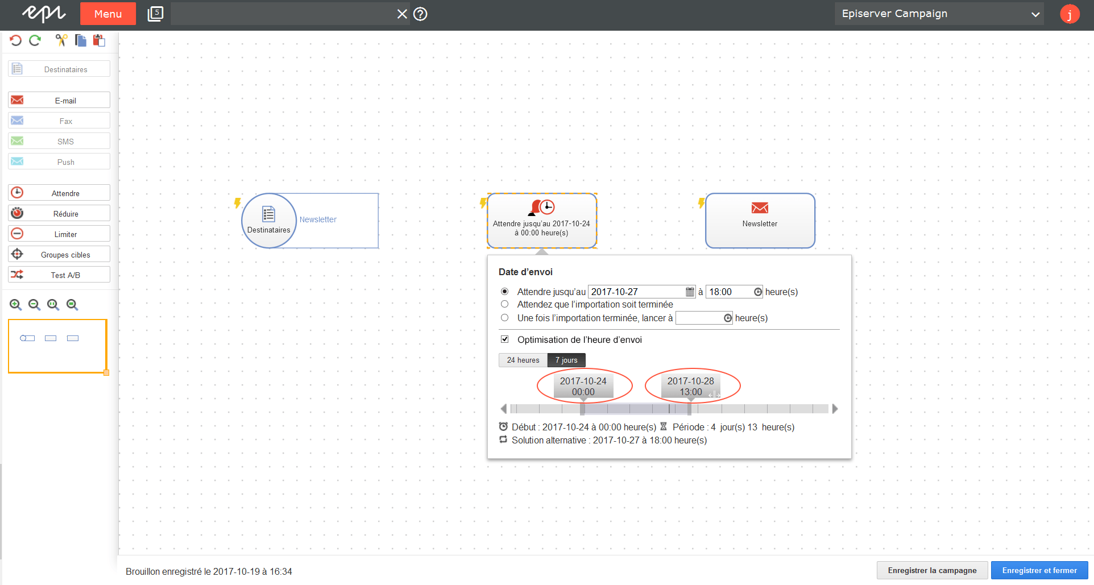Clear the top search field with X
The width and height of the screenshot is (1094, 585).
point(402,14)
